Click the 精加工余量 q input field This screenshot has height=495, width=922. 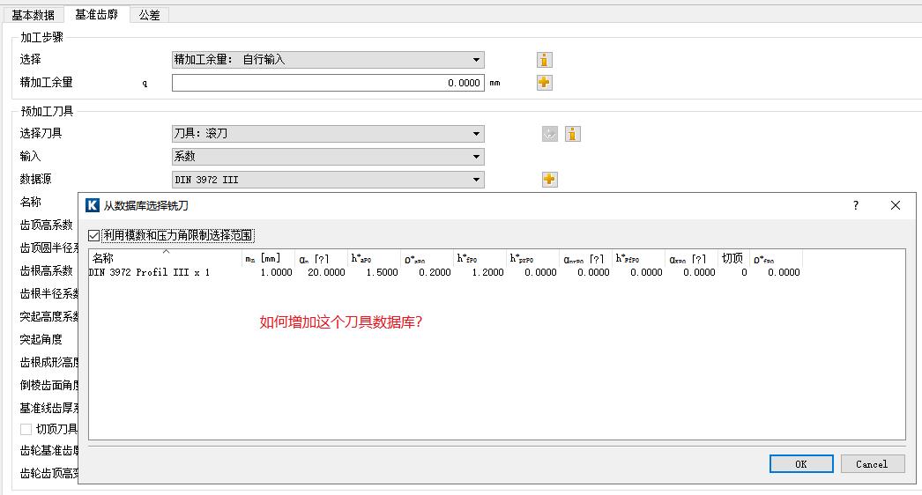pyautogui.click(x=328, y=83)
